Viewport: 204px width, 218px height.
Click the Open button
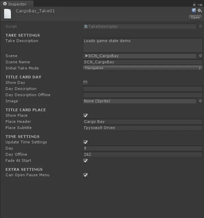195,17
